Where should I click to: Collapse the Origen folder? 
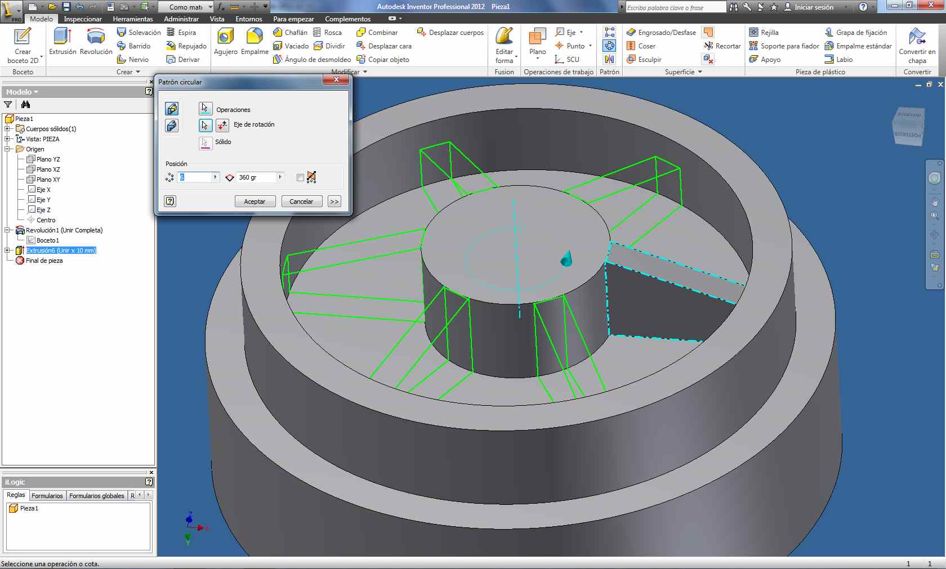tap(7, 149)
